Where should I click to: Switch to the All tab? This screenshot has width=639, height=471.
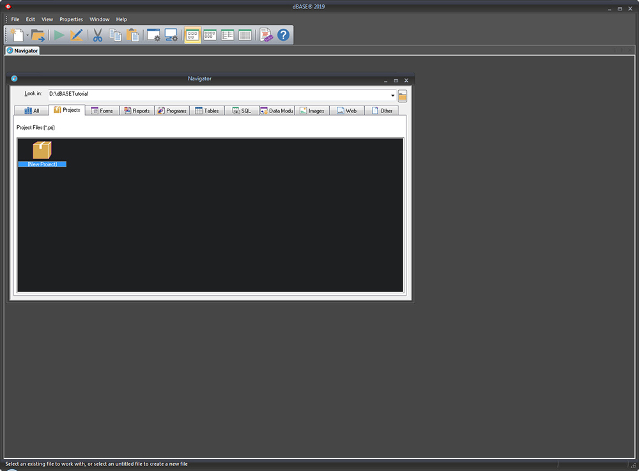[x=31, y=111]
